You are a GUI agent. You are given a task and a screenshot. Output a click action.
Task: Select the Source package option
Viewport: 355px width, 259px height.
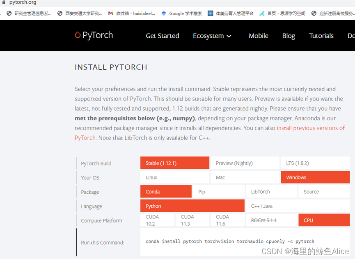coord(324,191)
